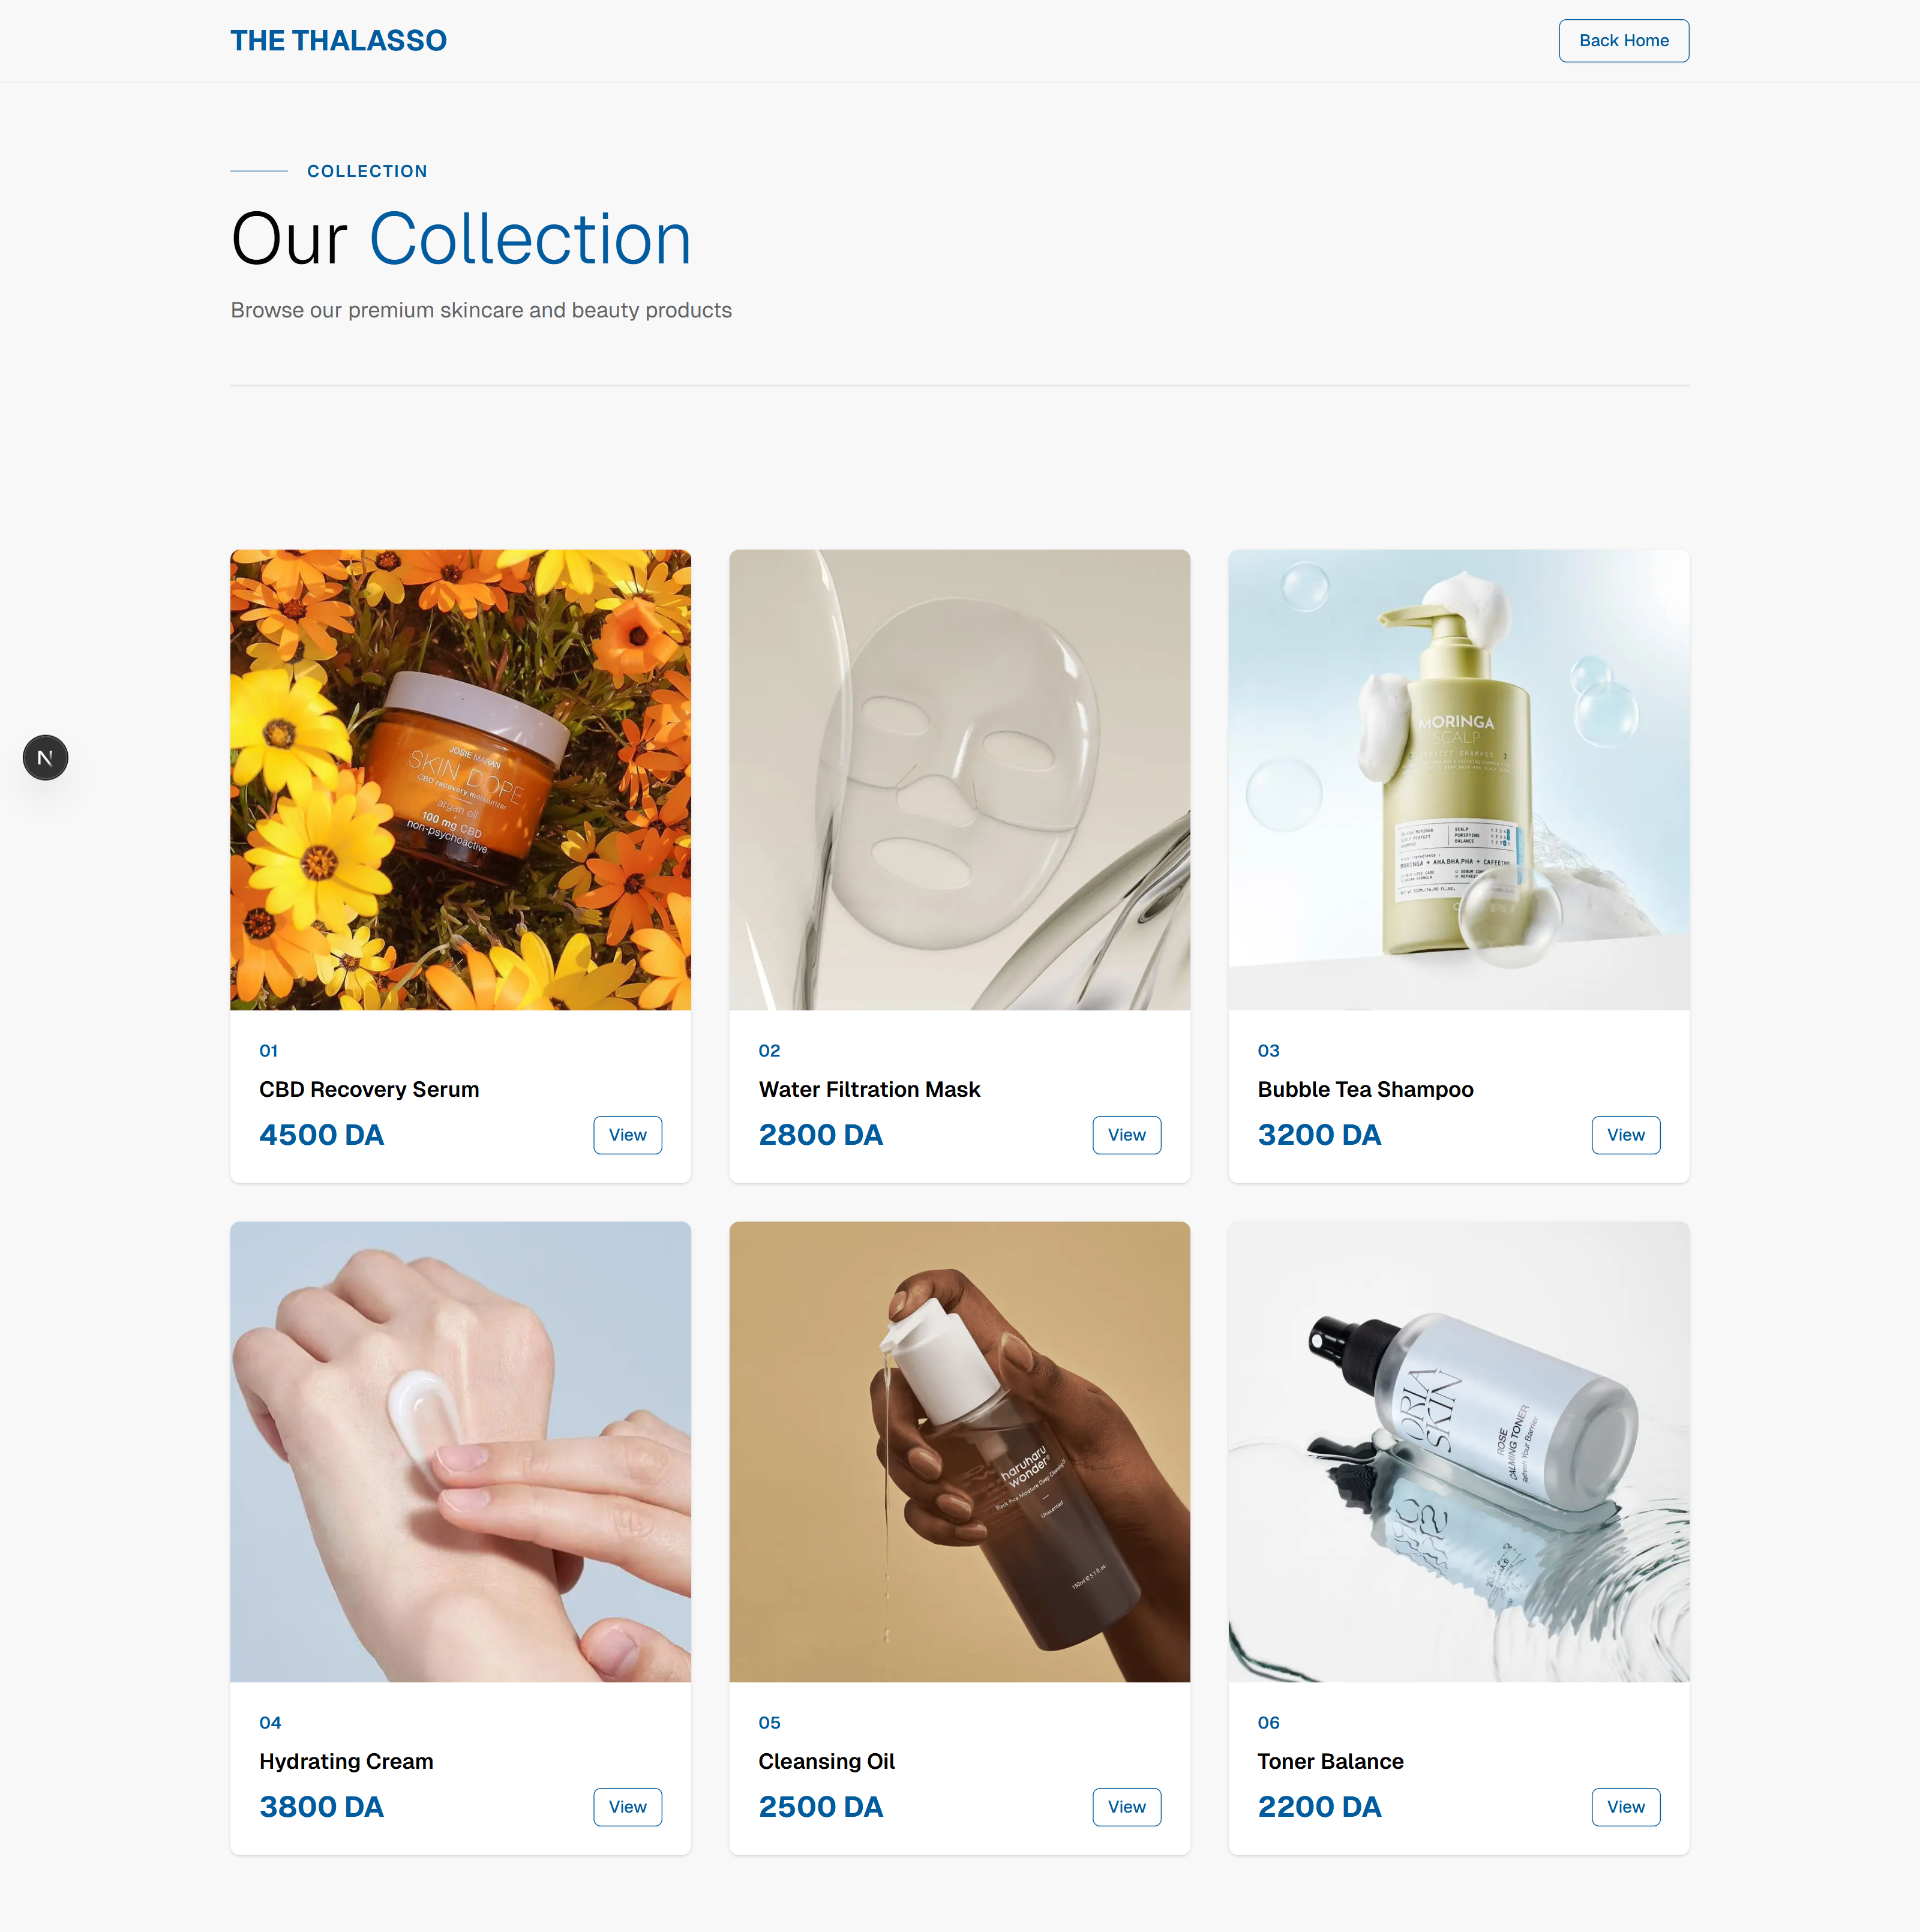This screenshot has height=1932, width=1920.
Task: Open the CBD Recovery Serum jar image
Action: click(460, 780)
